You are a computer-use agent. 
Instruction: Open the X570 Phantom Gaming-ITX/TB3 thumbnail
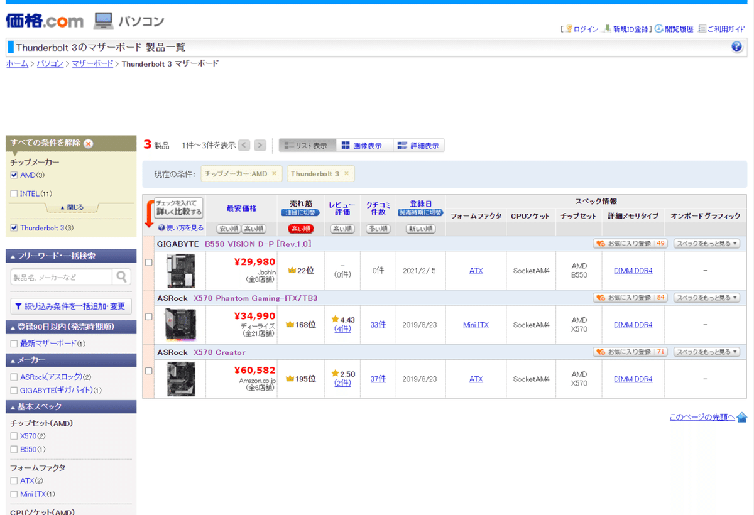click(x=181, y=325)
